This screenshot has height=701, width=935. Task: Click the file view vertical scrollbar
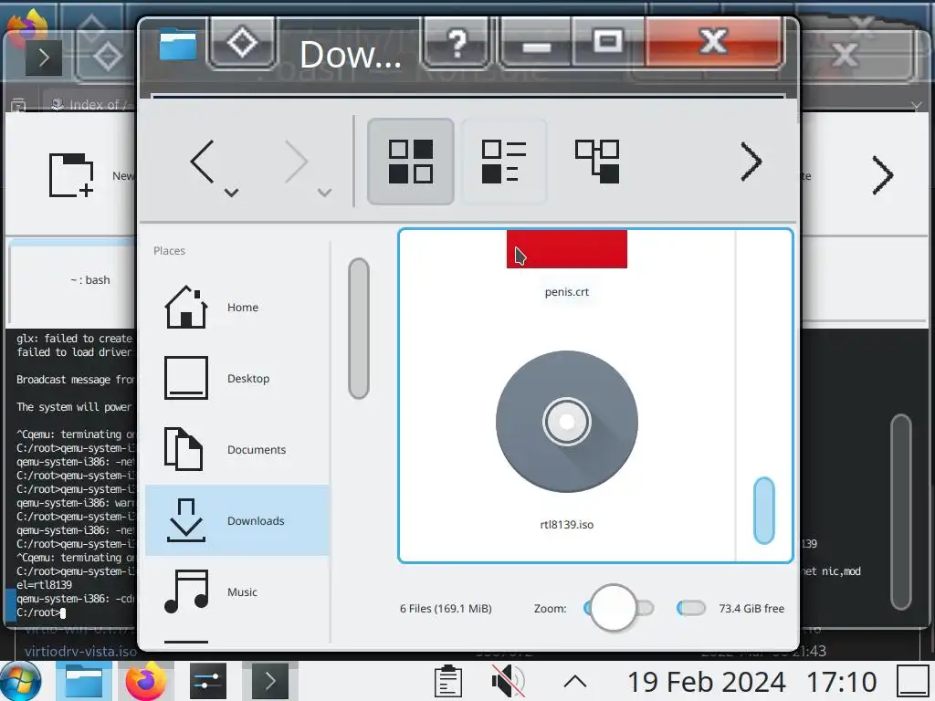coord(764,510)
